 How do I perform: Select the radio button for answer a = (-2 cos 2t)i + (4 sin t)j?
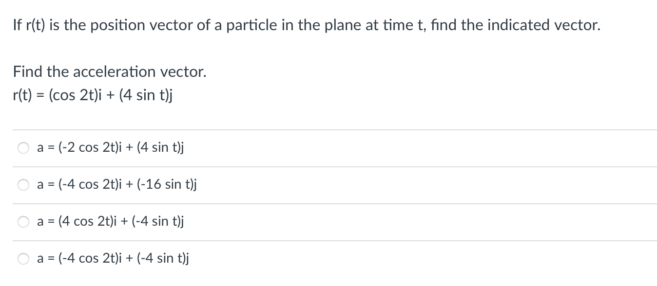pyautogui.click(x=23, y=148)
